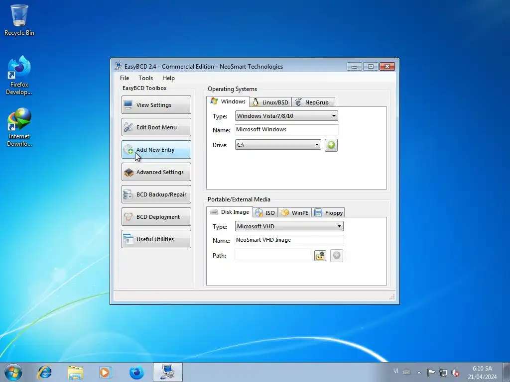Open Windows Media Player from taskbar
Viewport: 510px width, 382px height.
coord(106,372)
